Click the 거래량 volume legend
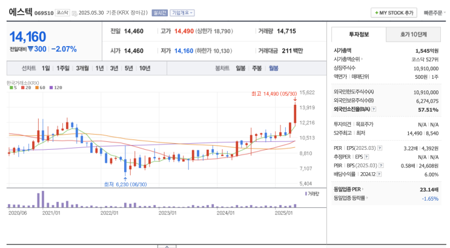Viewport: 450px width, 248px height. click(x=312, y=194)
